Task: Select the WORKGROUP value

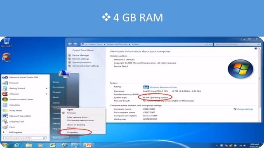Action: (x=150, y=119)
